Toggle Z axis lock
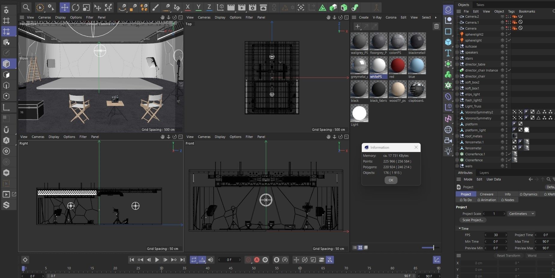Viewport: 555px width, 278px height. [x=209, y=7]
